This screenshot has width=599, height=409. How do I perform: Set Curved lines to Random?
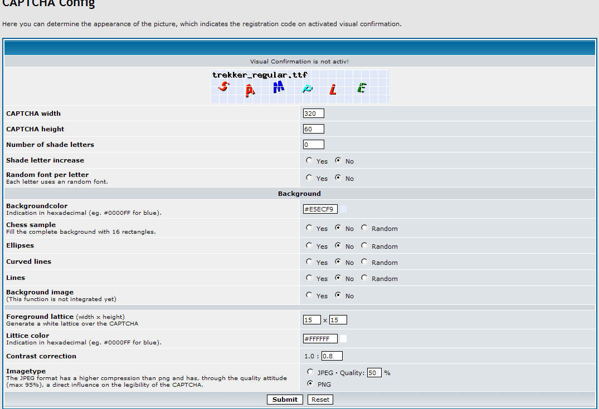pyautogui.click(x=364, y=262)
